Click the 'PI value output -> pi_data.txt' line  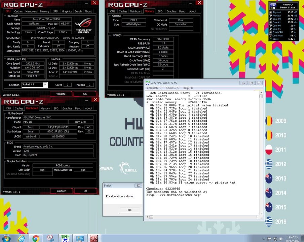(193, 183)
